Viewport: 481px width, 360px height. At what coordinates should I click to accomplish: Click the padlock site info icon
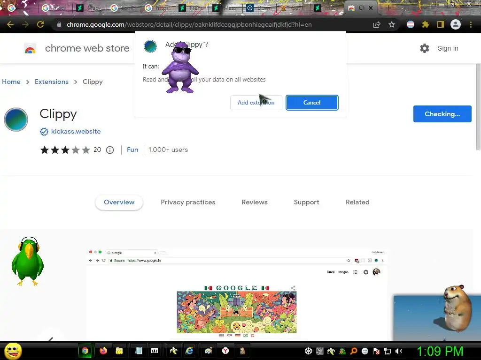pyautogui.click(x=59, y=24)
